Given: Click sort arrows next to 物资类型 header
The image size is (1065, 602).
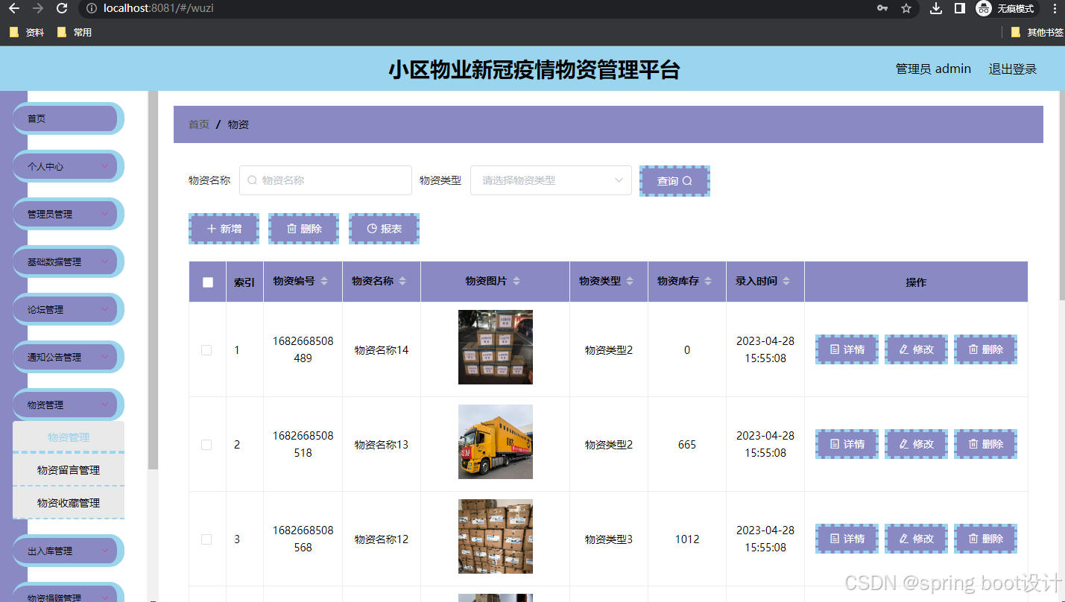Looking at the screenshot, I should (630, 281).
